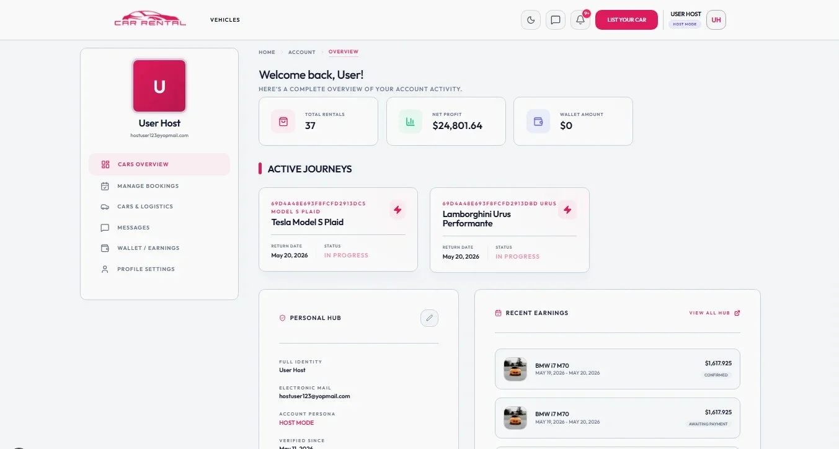The width and height of the screenshot is (839, 449).
Task: Click hostuser123@yopmail.com under Electronic Mail
Action: click(314, 396)
